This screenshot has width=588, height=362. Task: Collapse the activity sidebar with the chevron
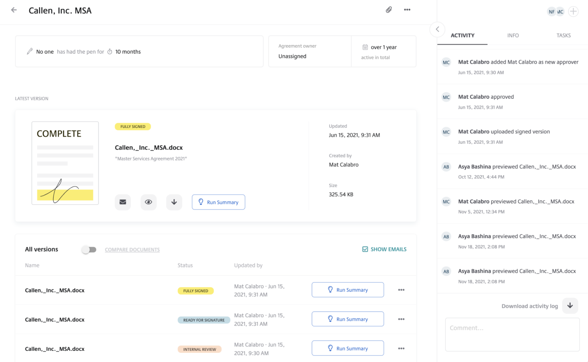point(437,29)
